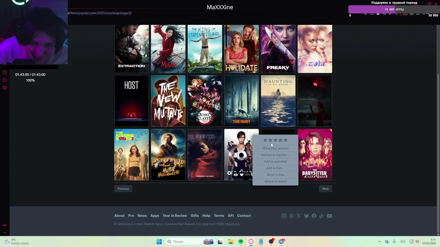Open Hubie Halloween poster
The image size is (440, 247).
tap(168, 155)
